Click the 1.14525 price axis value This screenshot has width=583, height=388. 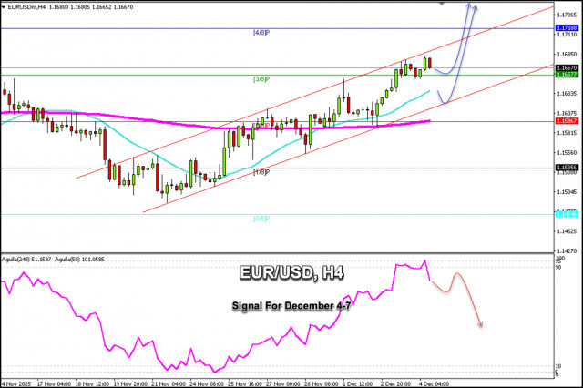(x=567, y=231)
